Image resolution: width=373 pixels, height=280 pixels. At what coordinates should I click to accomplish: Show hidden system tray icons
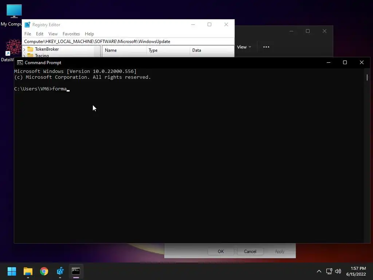(319, 271)
